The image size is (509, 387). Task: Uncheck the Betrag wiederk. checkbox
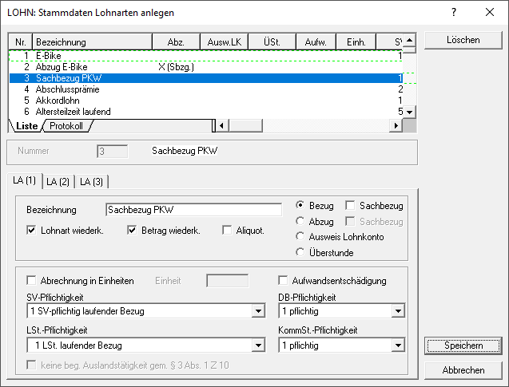click(x=133, y=231)
